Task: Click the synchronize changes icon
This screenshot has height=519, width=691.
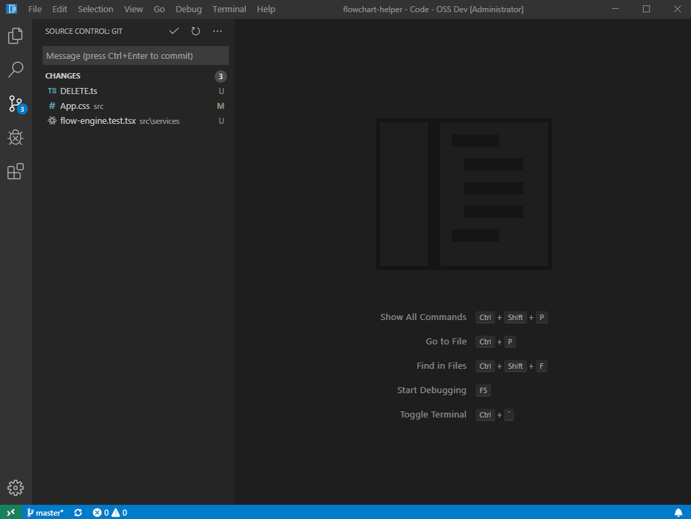Action: (x=78, y=512)
